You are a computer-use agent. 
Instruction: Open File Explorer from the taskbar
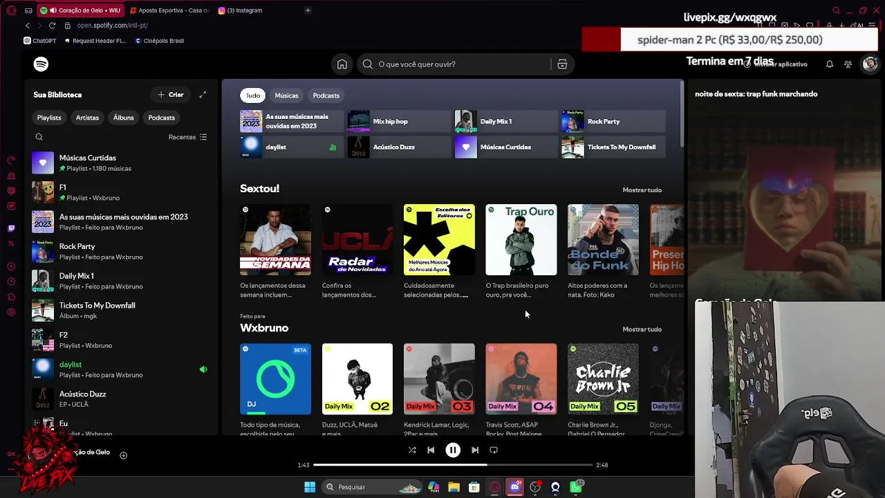click(454, 487)
